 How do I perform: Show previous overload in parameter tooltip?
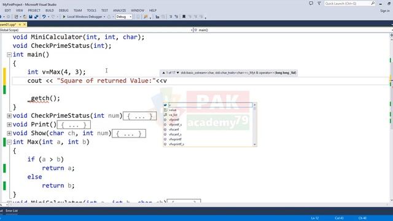coord(163,72)
